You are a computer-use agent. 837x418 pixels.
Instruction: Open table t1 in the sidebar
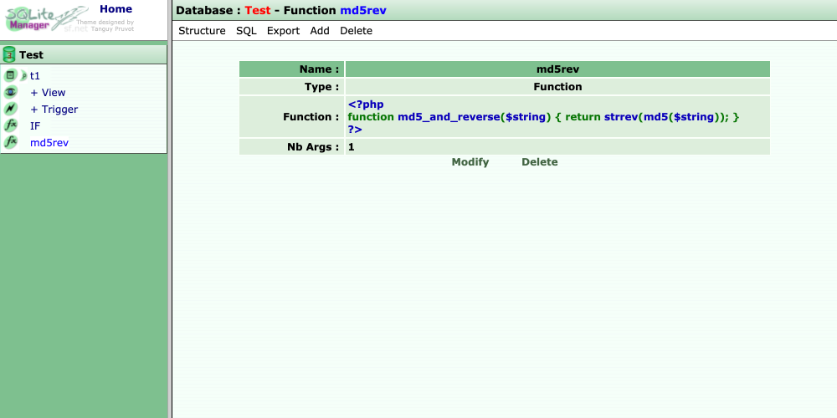tap(34, 76)
